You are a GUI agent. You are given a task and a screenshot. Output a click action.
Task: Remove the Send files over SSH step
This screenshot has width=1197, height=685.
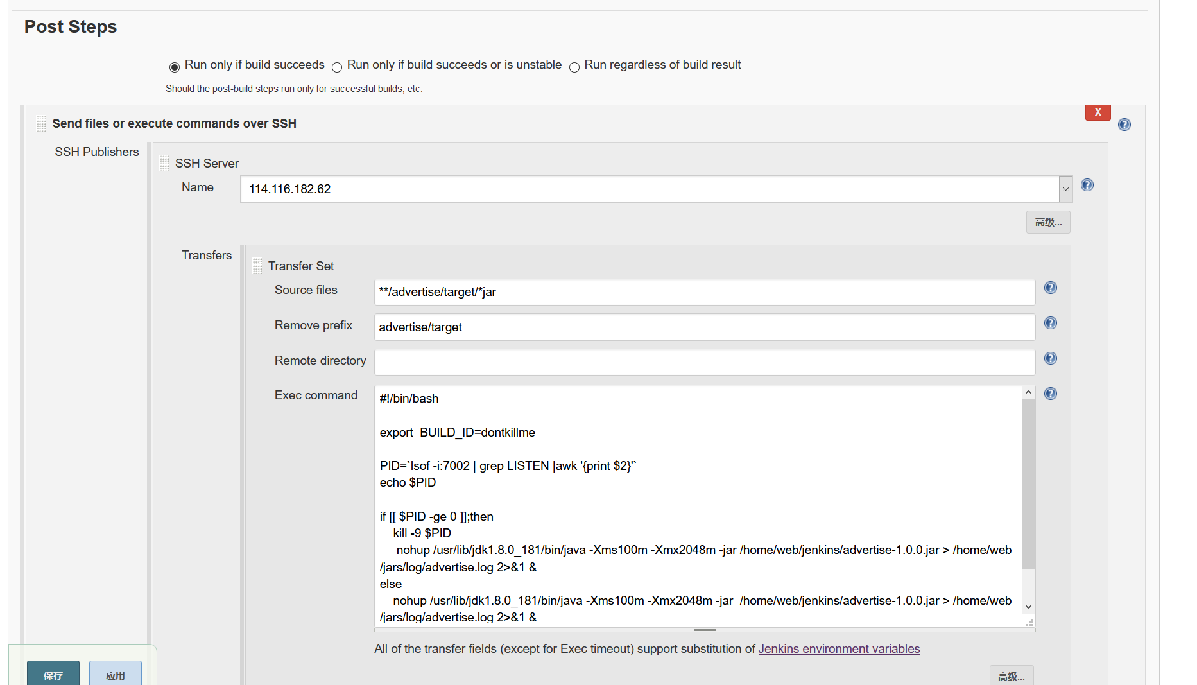coord(1098,112)
